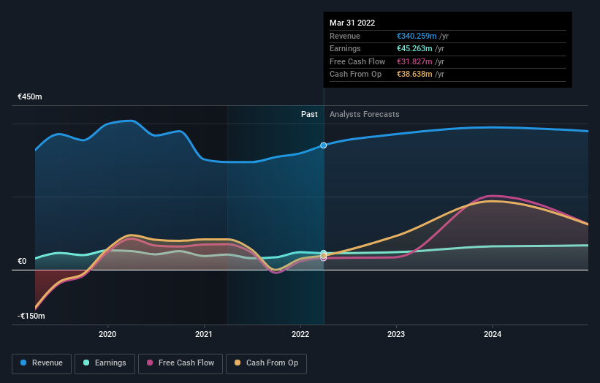
Task: Click the Past label on chart
Action: pos(309,114)
